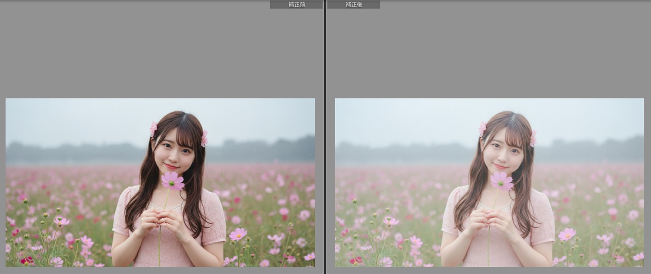Screen dimensions: 651x274
Task: Click the held cosmos flower in after photo
Action: click(502, 180)
